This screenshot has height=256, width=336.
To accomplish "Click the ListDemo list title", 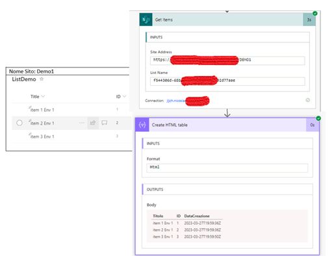I will 24,79.
